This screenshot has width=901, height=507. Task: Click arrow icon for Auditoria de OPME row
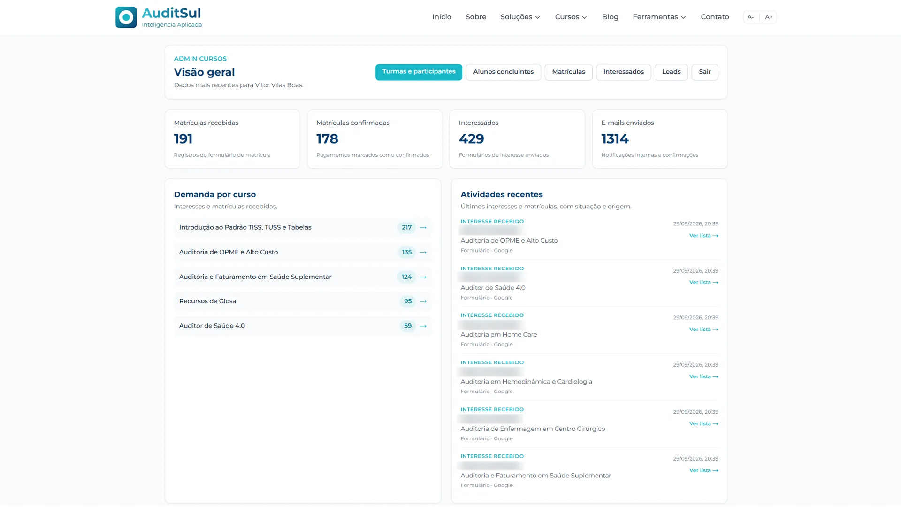pos(423,253)
